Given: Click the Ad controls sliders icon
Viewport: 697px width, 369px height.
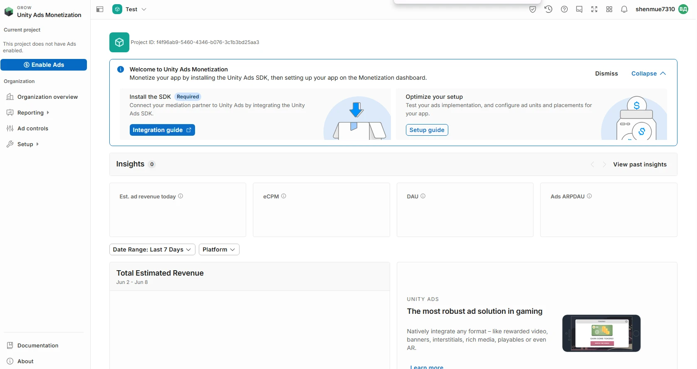Looking at the screenshot, I should pyautogui.click(x=10, y=128).
